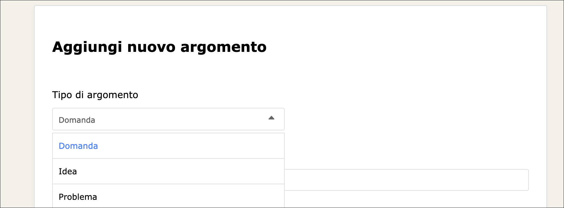564x208 pixels.
Task: Click the Aggiungi nuovo argomento heading
Action: (x=159, y=47)
